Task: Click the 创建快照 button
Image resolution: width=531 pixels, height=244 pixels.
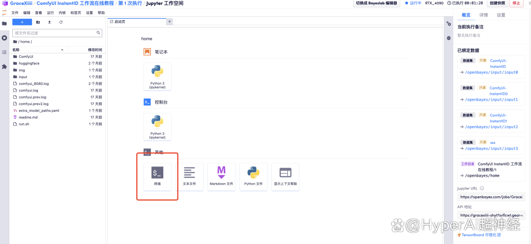Action: [498, 3]
